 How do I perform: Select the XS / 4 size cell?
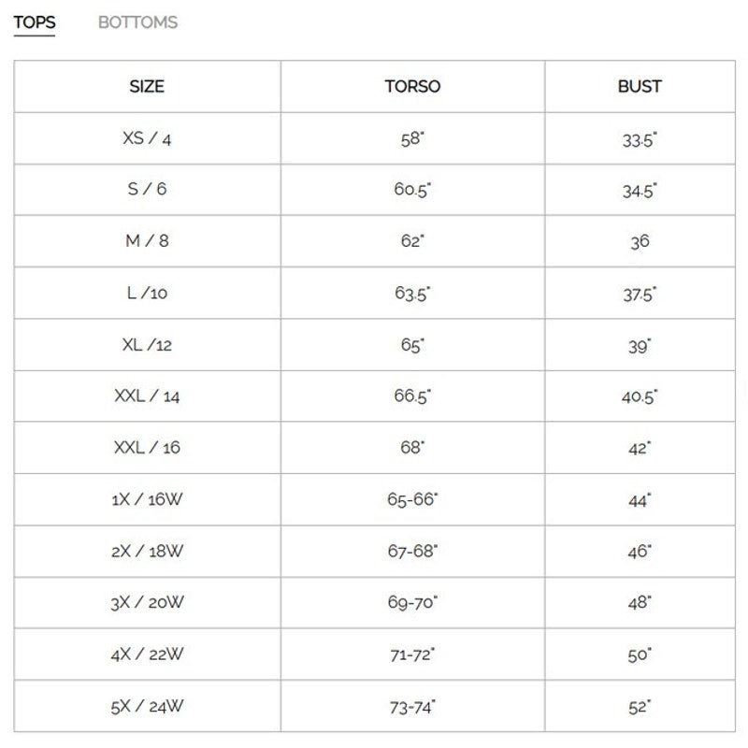click(147, 138)
